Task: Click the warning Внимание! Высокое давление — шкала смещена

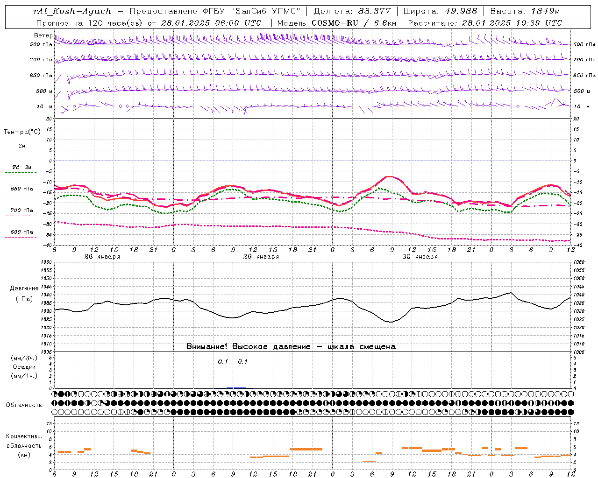Action: (x=291, y=347)
